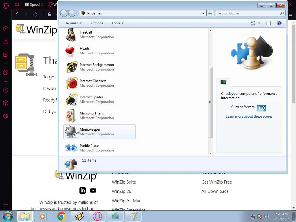
Task: Open Opera sidebar extensions cube icon
Action: pos(6,103)
